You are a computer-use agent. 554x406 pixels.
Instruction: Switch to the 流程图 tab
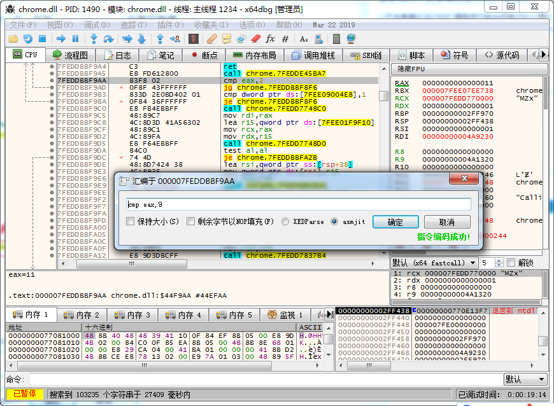[70, 55]
